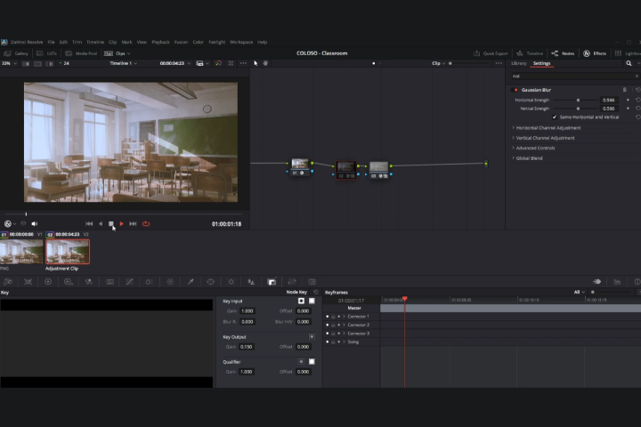
Task: Open the Color Warper palette
Action: coord(170,281)
